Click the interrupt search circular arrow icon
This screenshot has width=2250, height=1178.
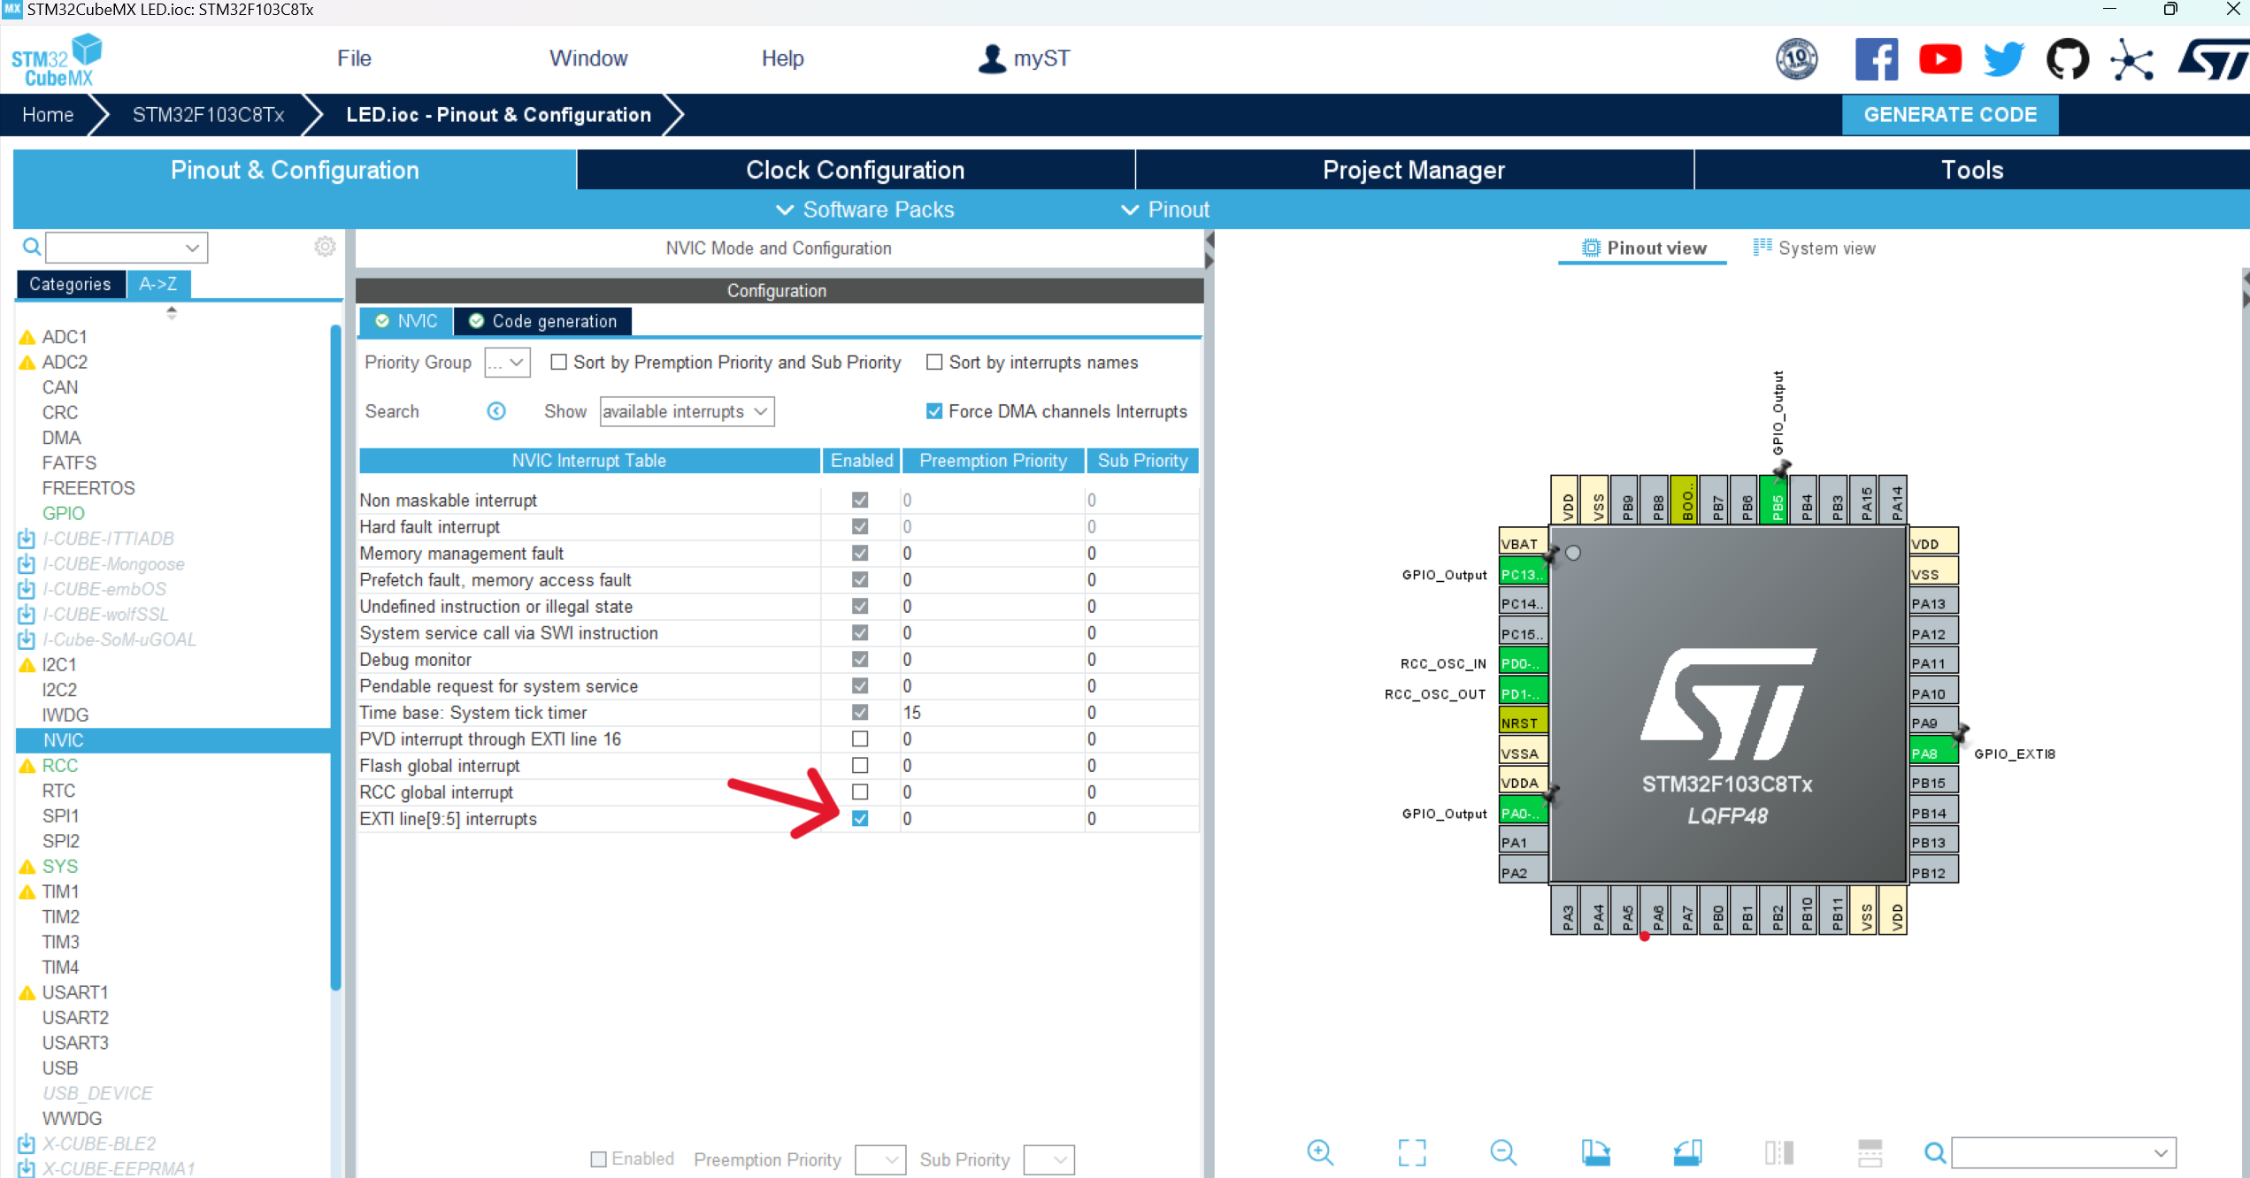click(496, 411)
